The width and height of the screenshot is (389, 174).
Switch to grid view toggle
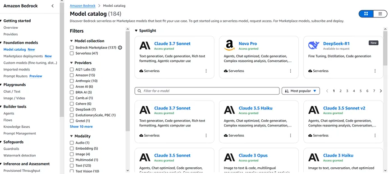pyautogui.click(x=366, y=14)
